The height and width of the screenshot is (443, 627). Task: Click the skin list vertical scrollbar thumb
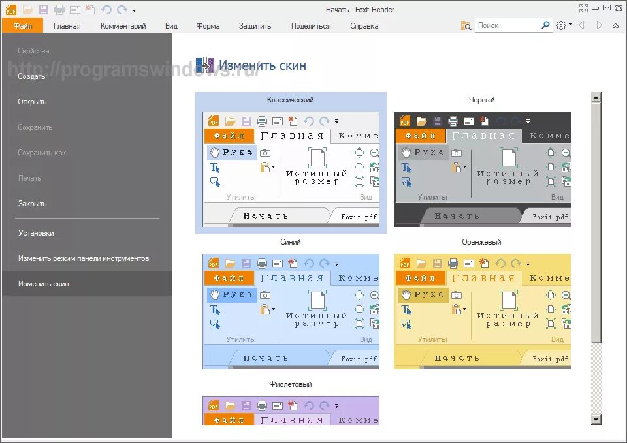coord(596,222)
